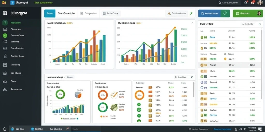Click the search field in the top bar
Screen dimensions: 265x132
[x=229, y=3]
